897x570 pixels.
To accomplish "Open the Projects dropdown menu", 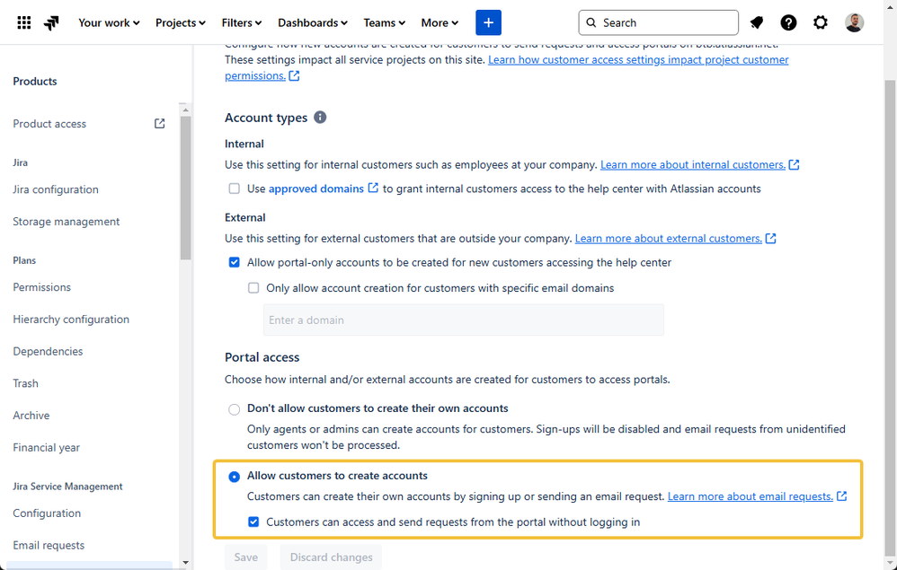I will (x=180, y=22).
